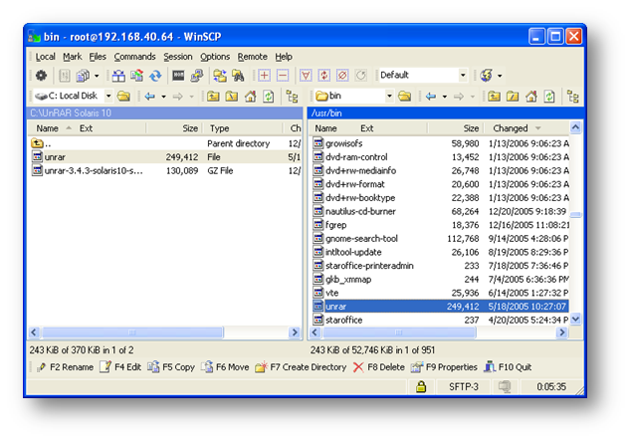Screen dimensions: 630x441
Task: Toggle local directory tree icon
Action: (292, 97)
